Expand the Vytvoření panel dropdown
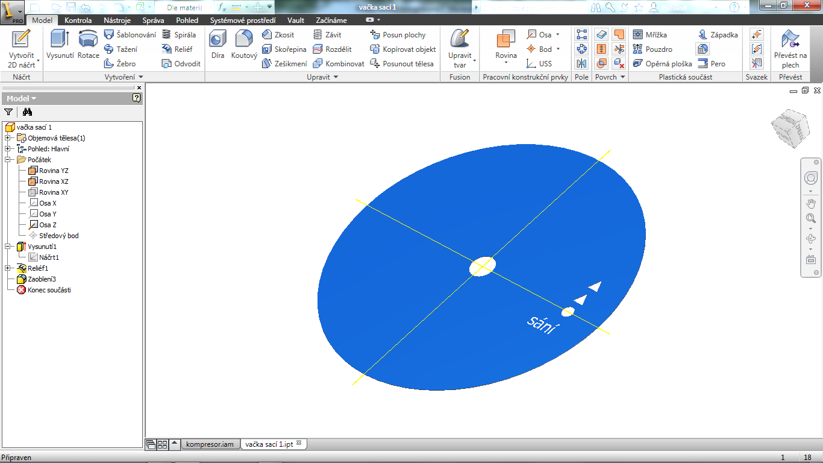823x463 pixels. pos(141,77)
